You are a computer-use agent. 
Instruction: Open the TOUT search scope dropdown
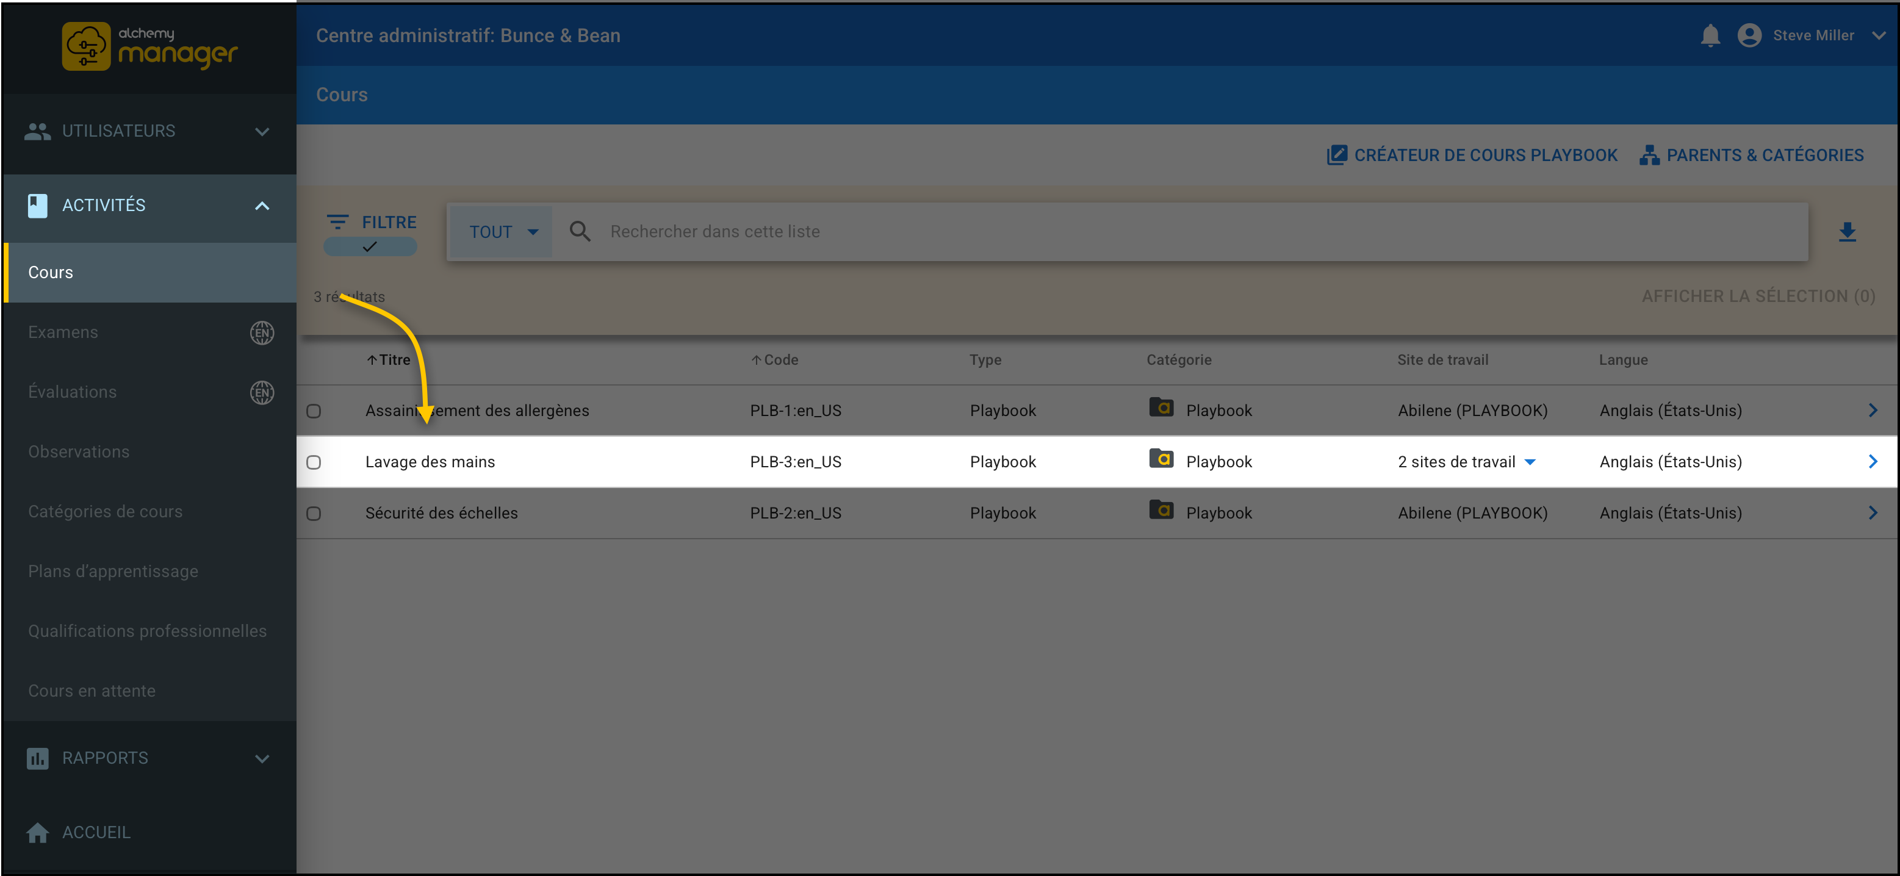pos(502,232)
